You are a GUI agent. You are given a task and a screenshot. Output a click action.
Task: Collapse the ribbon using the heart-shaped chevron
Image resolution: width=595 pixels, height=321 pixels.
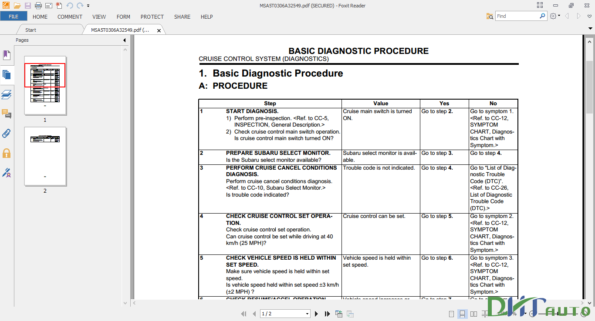[589, 16]
